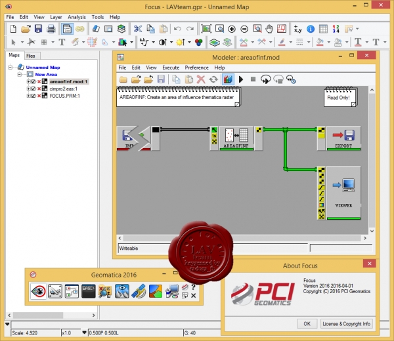The width and height of the screenshot is (394, 341).
Task: Open the scale dropdown arrow in status bar
Action: [x=85, y=332]
